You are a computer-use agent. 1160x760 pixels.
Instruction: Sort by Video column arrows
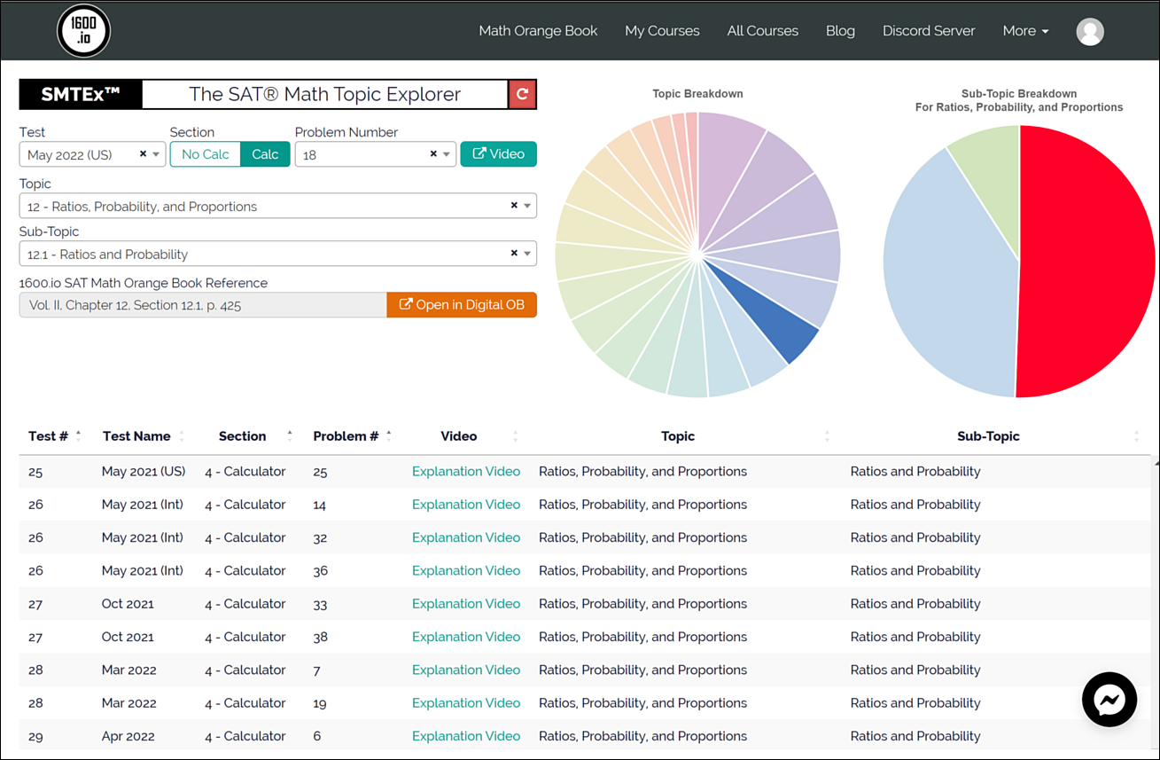(x=515, y=435)
